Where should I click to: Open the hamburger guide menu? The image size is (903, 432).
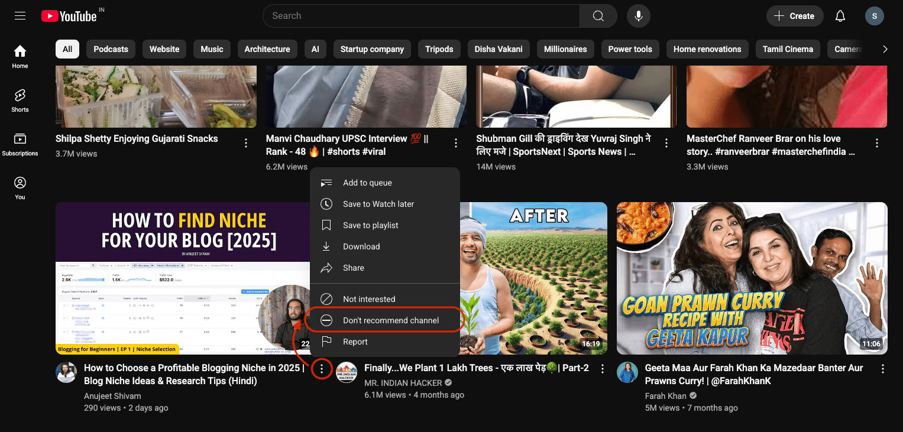click(x=20, y=16)
